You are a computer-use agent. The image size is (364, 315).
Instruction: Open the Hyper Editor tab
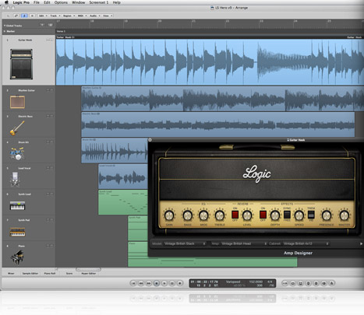[89, 274]
